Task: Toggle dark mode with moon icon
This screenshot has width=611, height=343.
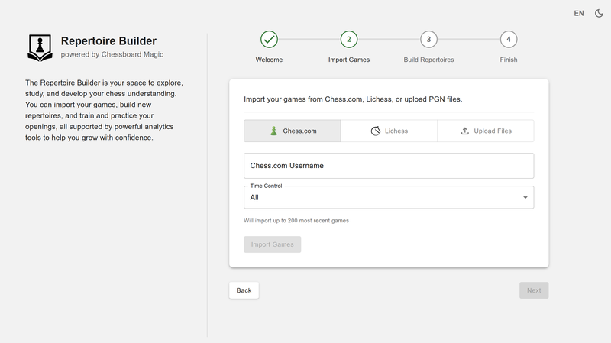Action: click(x=599, y=13)
